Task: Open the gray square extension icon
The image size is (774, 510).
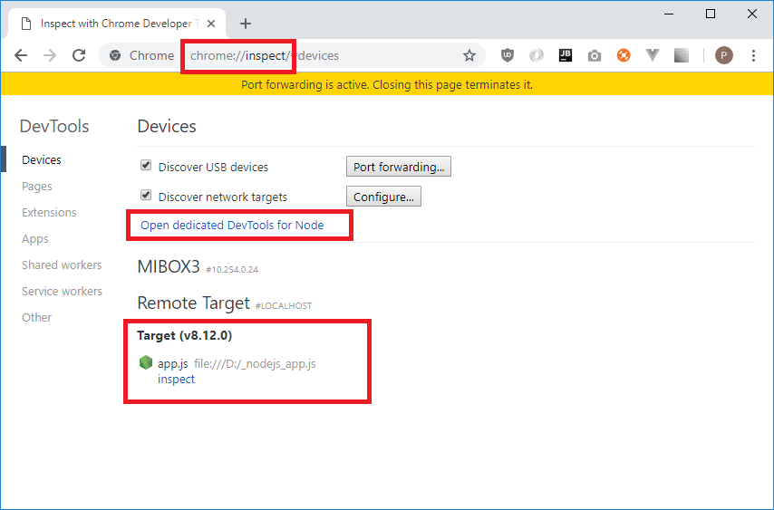Action: pos(682,55)
